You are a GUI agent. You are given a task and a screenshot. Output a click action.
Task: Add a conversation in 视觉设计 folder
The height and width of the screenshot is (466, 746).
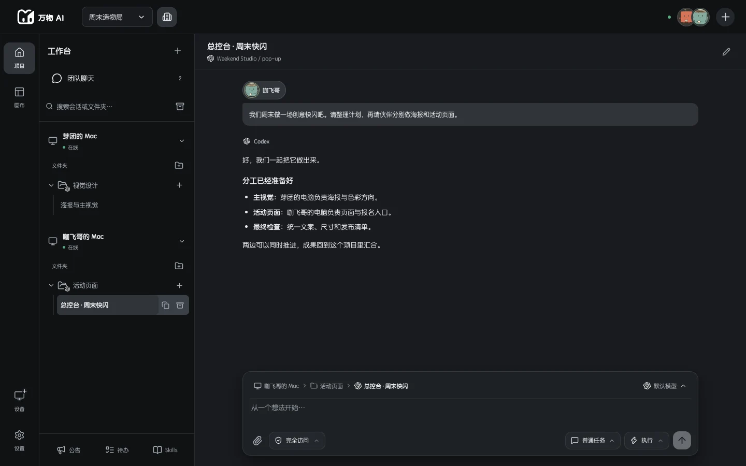coord(179,185)
